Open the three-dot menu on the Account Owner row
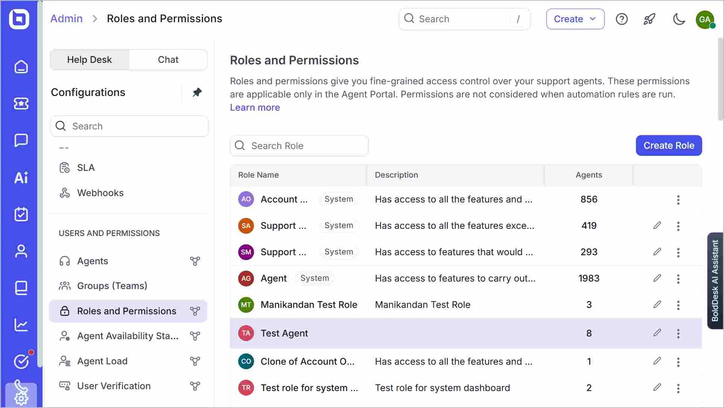Image resolution: width=724 pixels, height=408 pixels. (x=678, y=200)
